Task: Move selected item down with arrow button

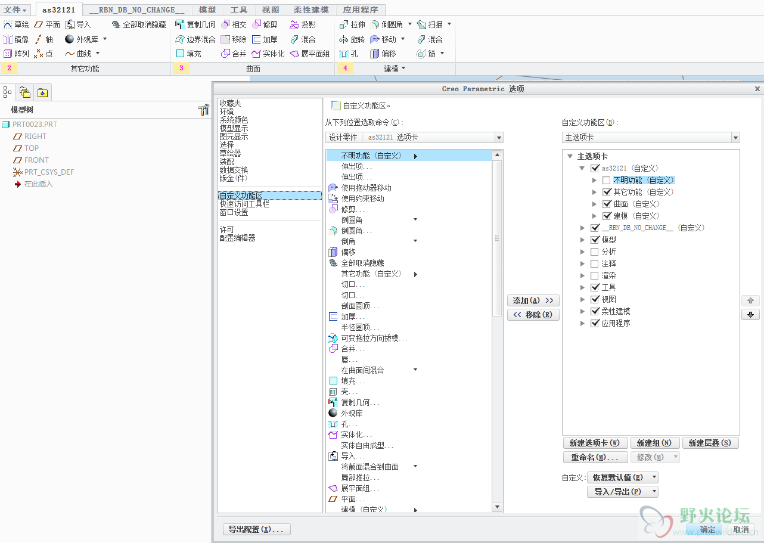Action: (750, 315)
